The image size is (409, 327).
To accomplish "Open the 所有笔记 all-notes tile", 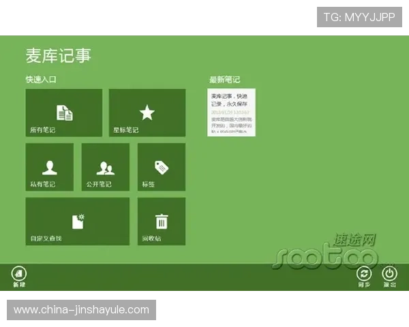I will click(64, 112).
